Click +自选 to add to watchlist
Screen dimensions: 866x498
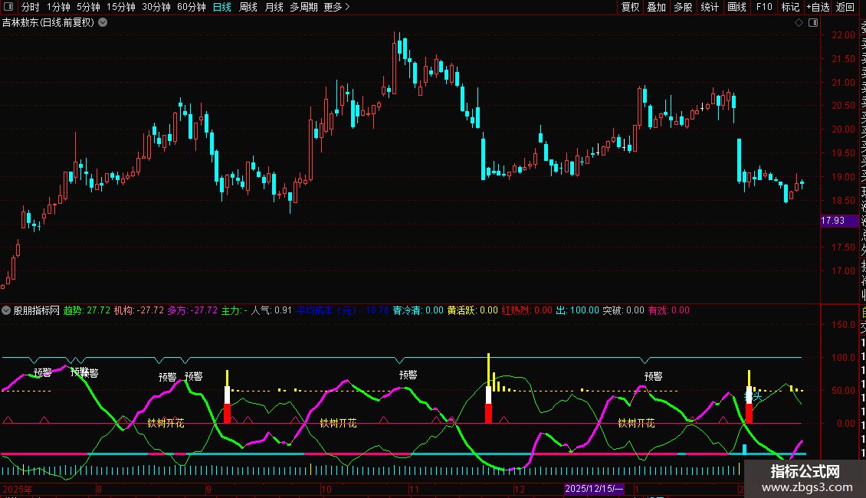point(818,7)
